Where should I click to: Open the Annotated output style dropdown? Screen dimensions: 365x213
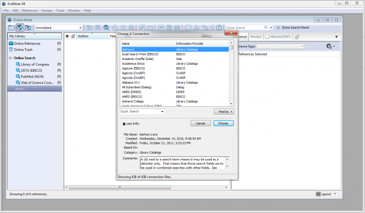tap(80, 28)
